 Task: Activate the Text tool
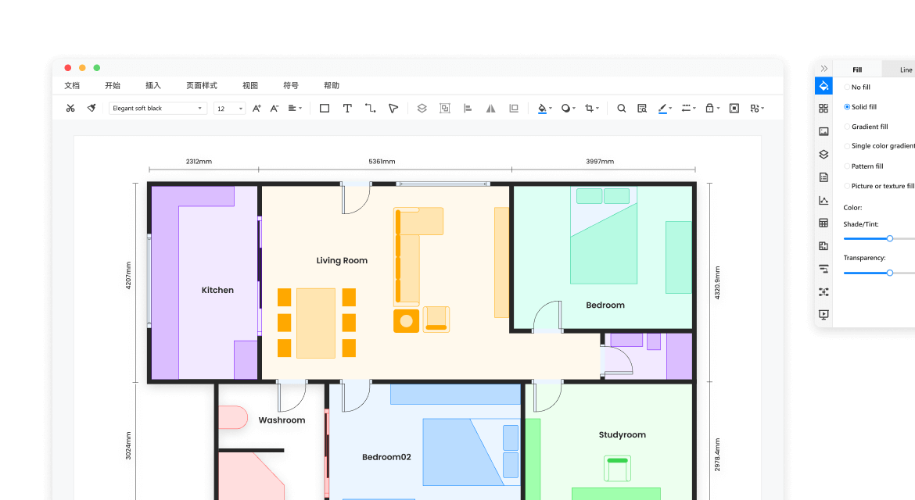pos(347,109)
